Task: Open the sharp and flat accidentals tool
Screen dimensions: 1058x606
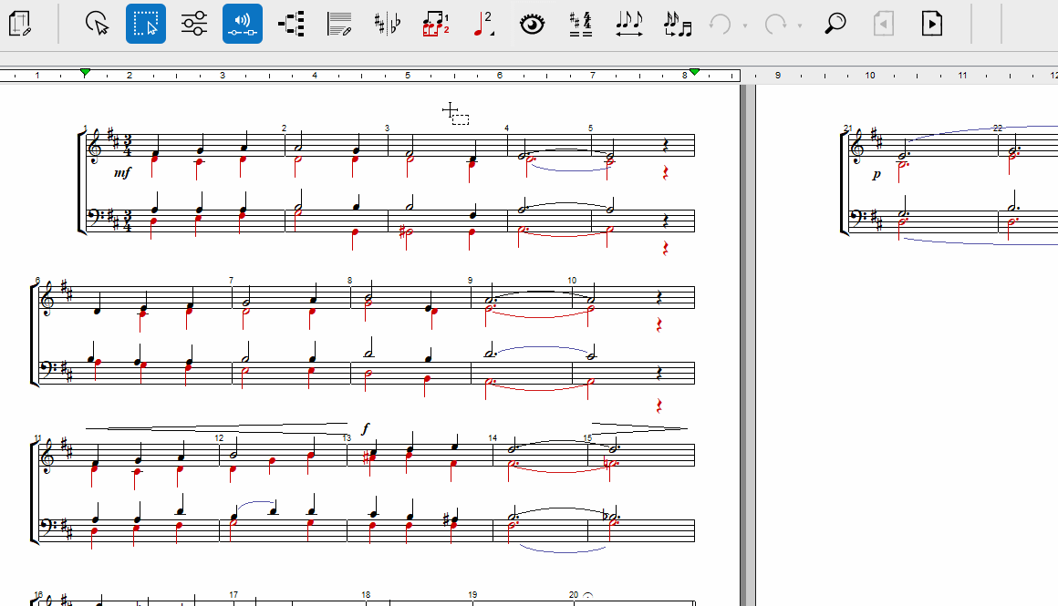Action: click(x=388, y=24)
